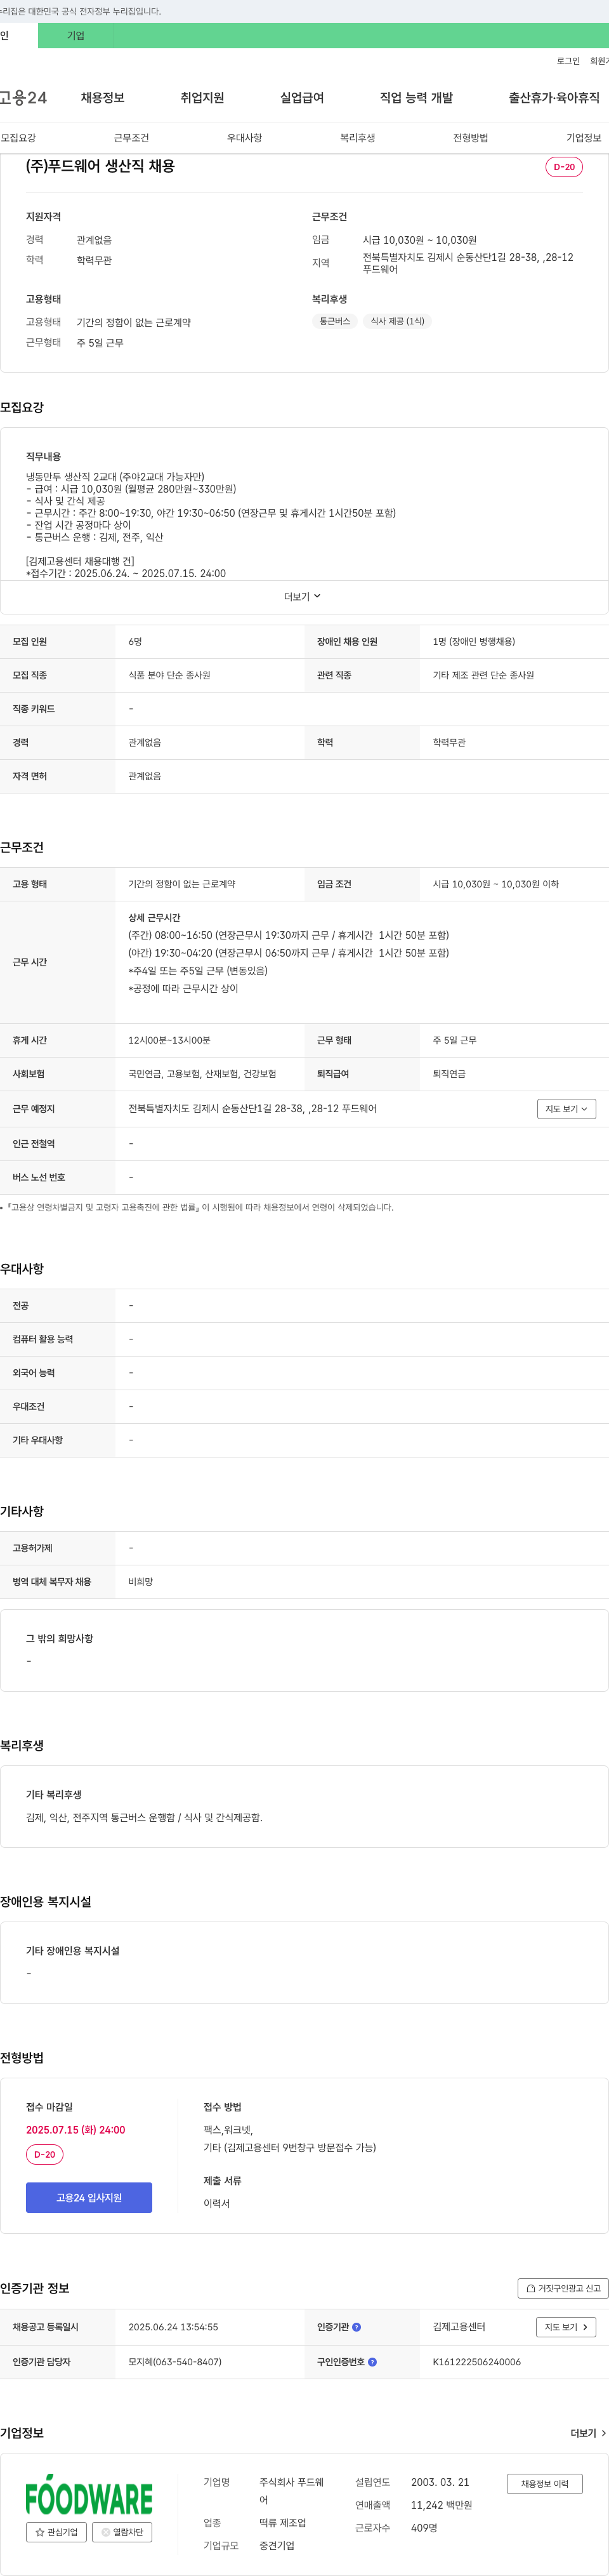Image resolution: width=609 pixels, height=2576 pixels.
Task: Jump to 복리후생 section tab
Action: [x=357, y=138]
